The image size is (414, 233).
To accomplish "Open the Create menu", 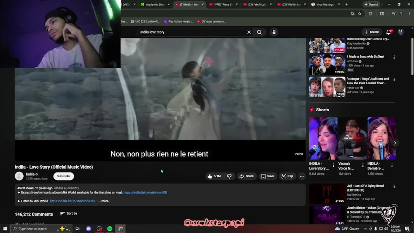I will (x=371, y=32).
